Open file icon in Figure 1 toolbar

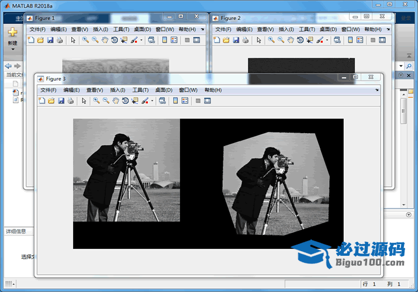[x=40, y=40]
